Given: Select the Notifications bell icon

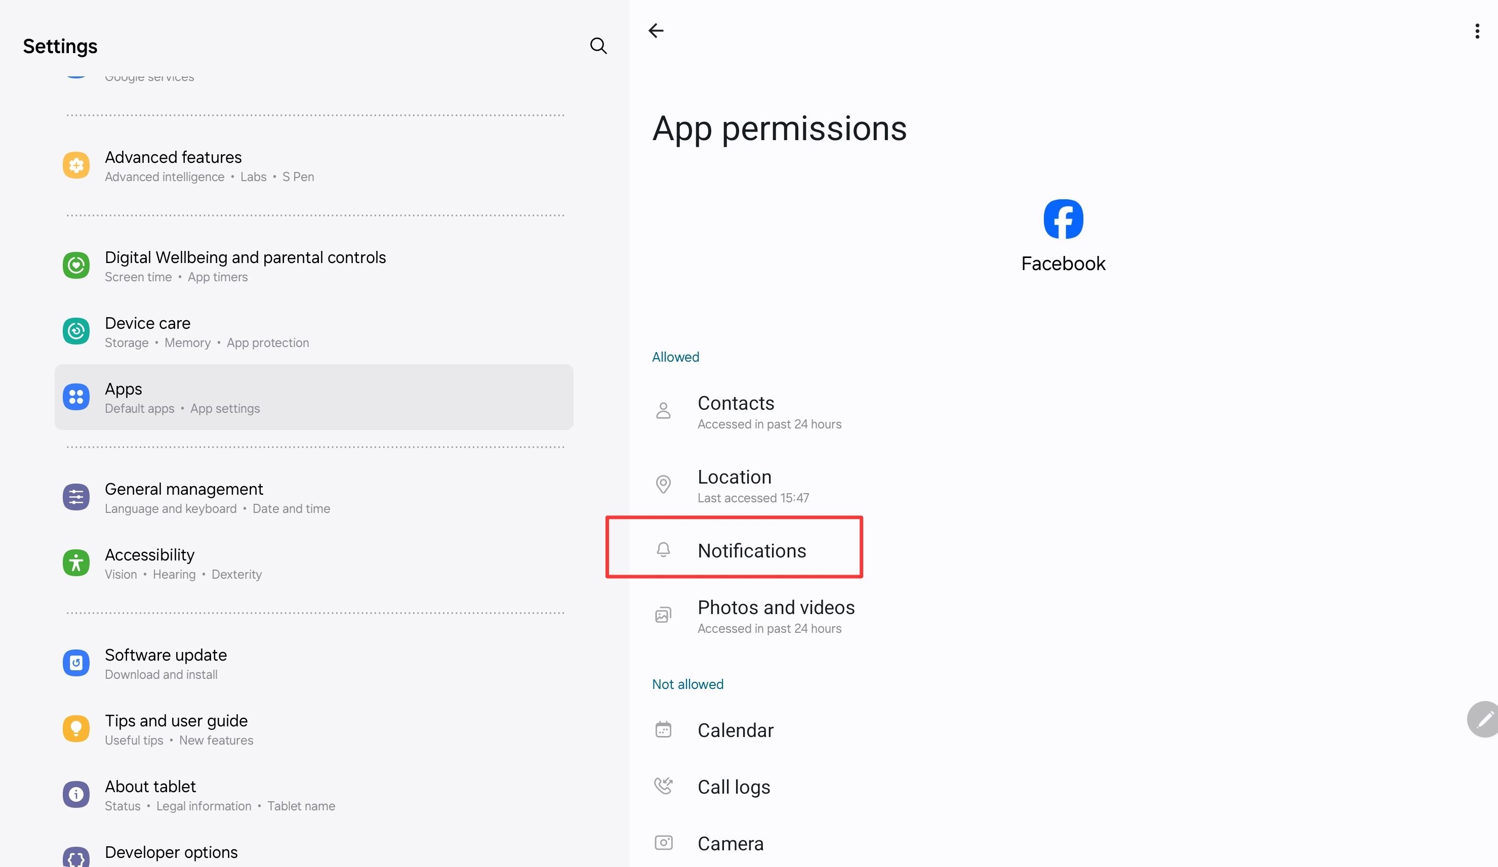Looking at the screenshot, I should click(663, 549).
